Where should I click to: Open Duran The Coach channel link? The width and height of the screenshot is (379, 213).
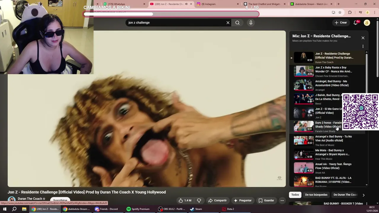pyautogui.click(x=30, y=199)
